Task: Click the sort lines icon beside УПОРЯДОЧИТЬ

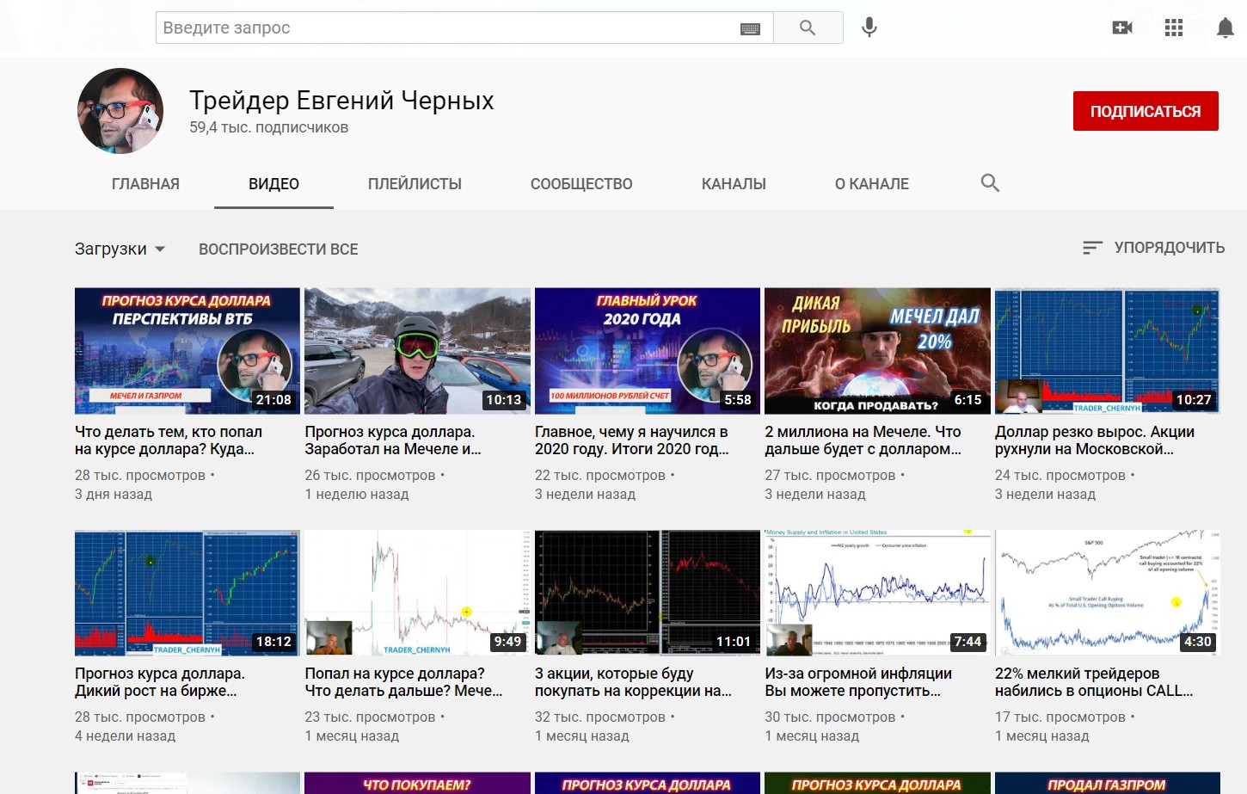Action: pos(1092,248)
